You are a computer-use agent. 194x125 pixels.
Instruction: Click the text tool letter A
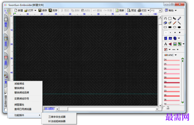166,44
